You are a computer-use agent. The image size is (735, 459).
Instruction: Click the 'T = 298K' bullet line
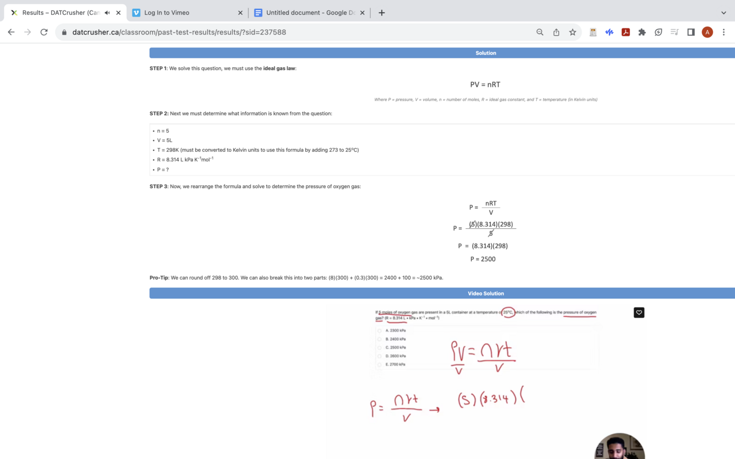pyautogui.click(x=258, y=150)
